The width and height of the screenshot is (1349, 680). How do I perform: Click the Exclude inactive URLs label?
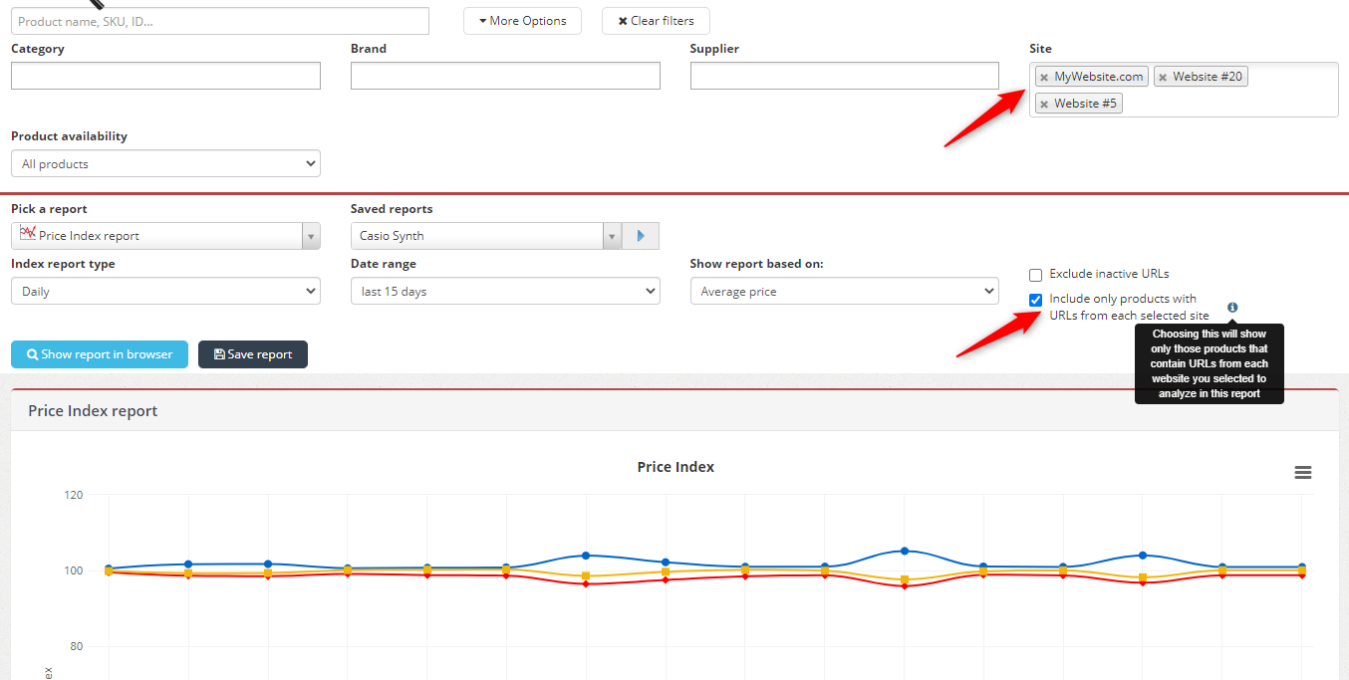point(1109,274)
